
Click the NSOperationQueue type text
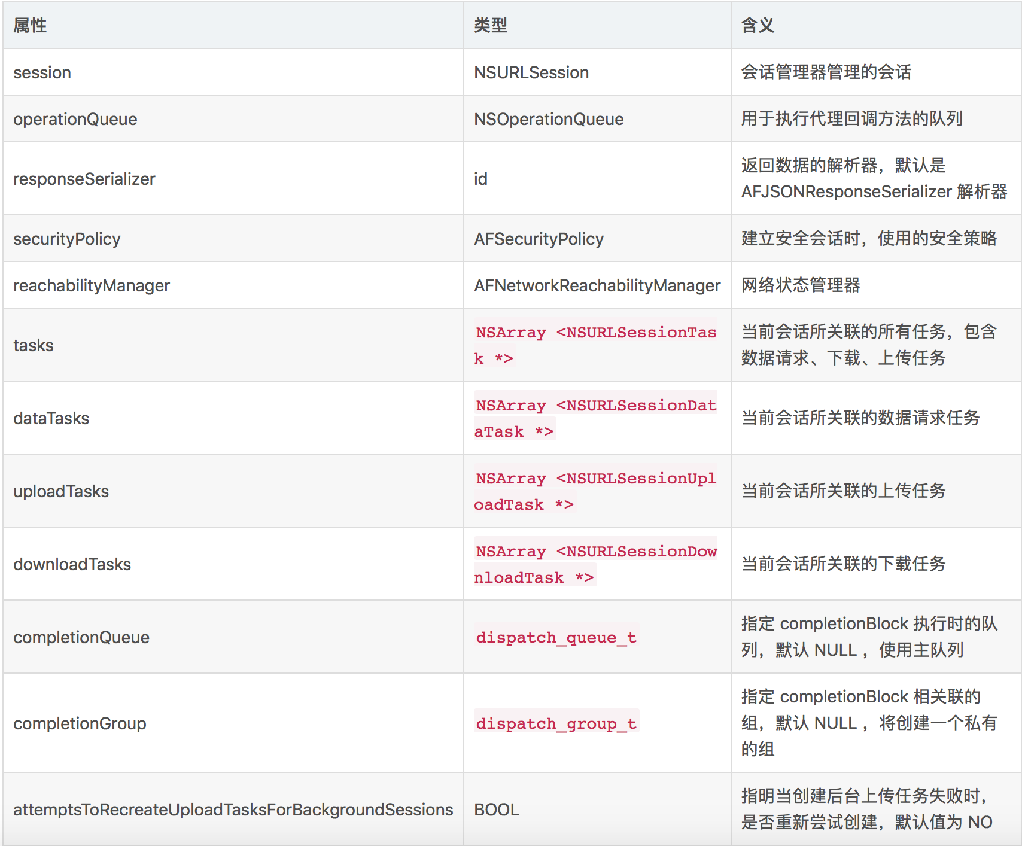547,119
